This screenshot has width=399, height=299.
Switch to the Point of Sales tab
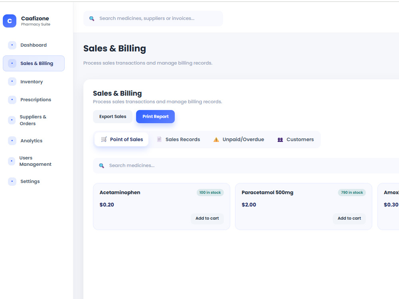121,139
